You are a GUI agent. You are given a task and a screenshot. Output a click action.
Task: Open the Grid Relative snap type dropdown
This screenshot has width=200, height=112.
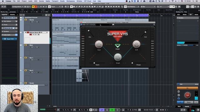133,7
